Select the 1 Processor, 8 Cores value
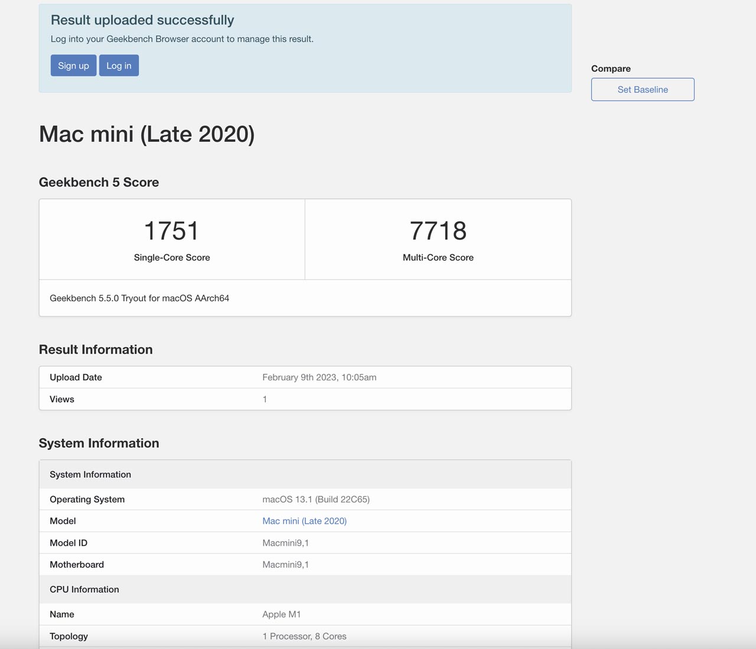 [x=304, y=636]
